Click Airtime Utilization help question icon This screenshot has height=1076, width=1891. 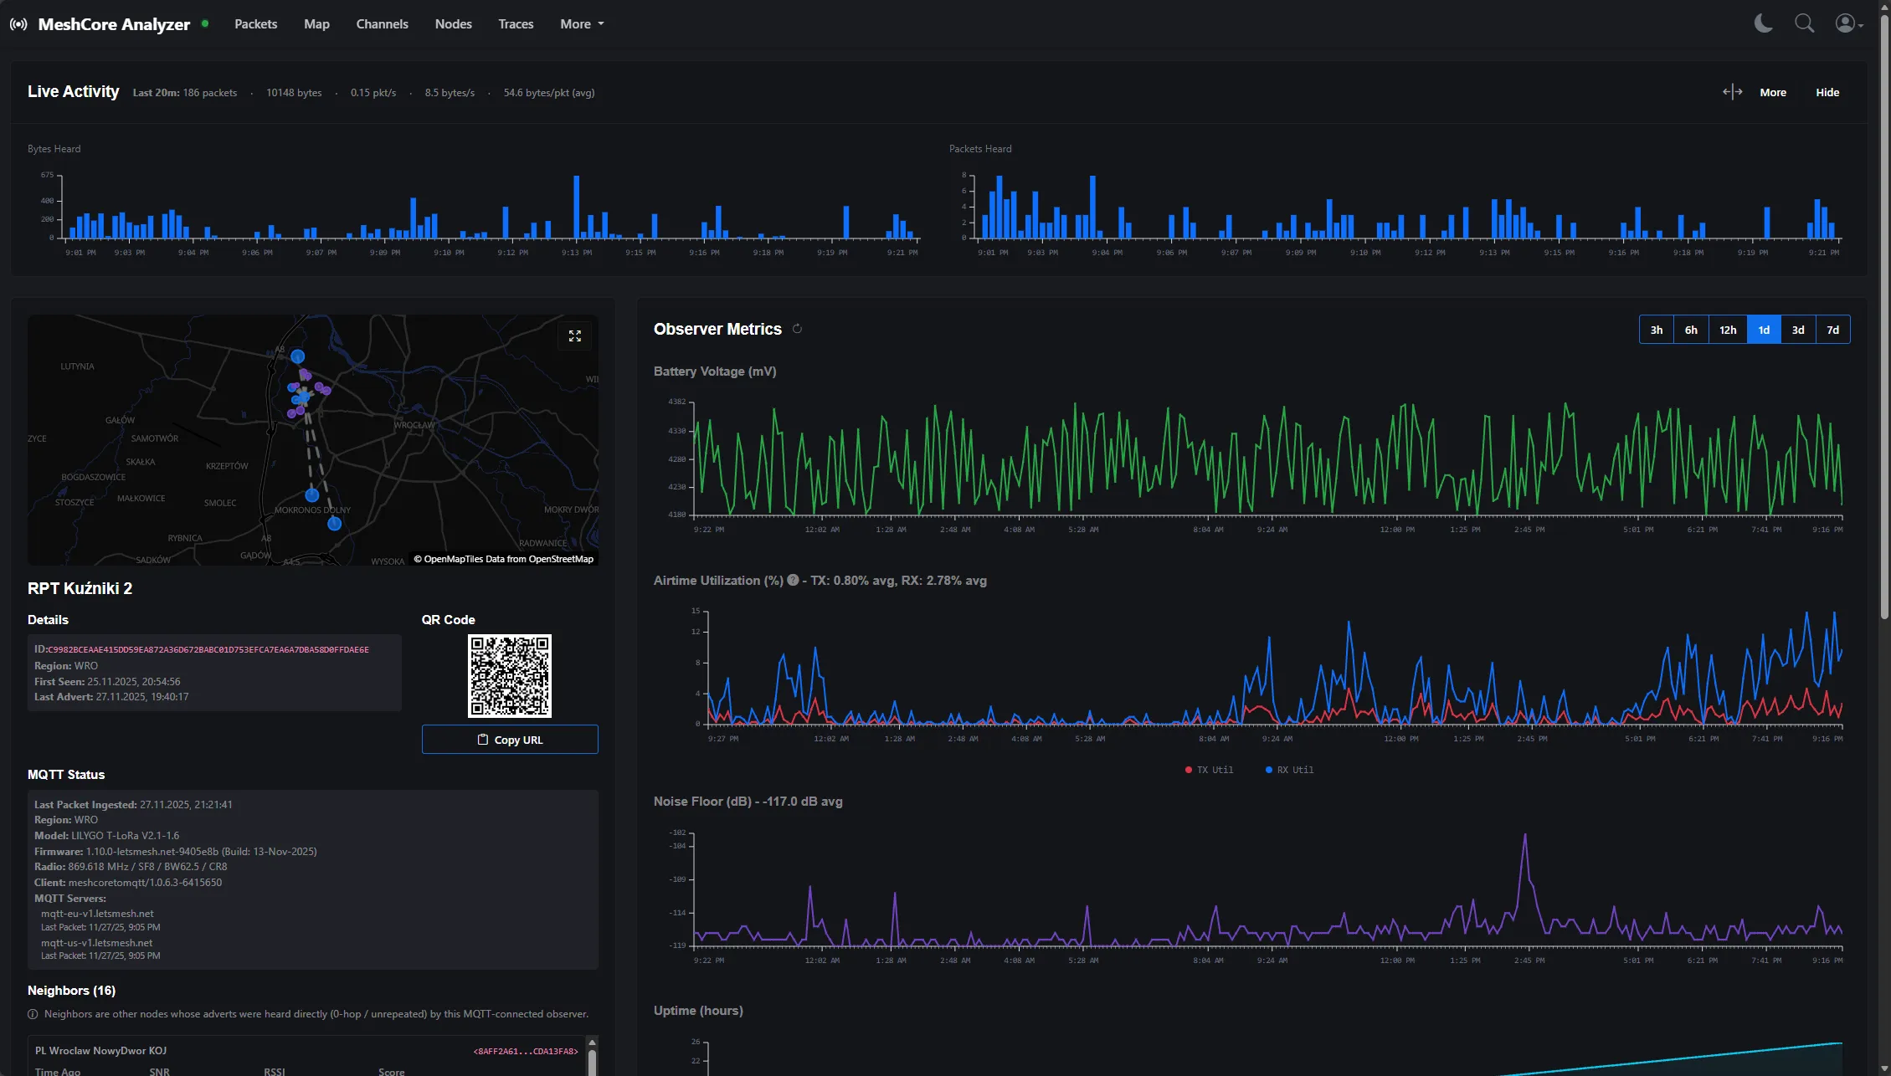(793, 580)
